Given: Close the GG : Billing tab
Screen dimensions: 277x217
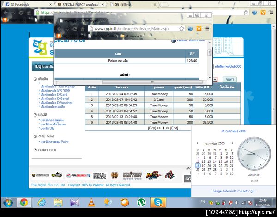Looking at the screenshot, I should click(155, 5).
